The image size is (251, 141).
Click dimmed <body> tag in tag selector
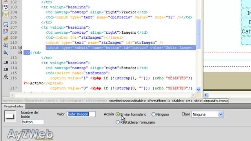[52, 101]
